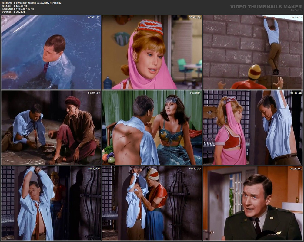The image size is (304, 242).
Task: Click the '00:09:48' timestamp text
Action: [x=94, y=93]
